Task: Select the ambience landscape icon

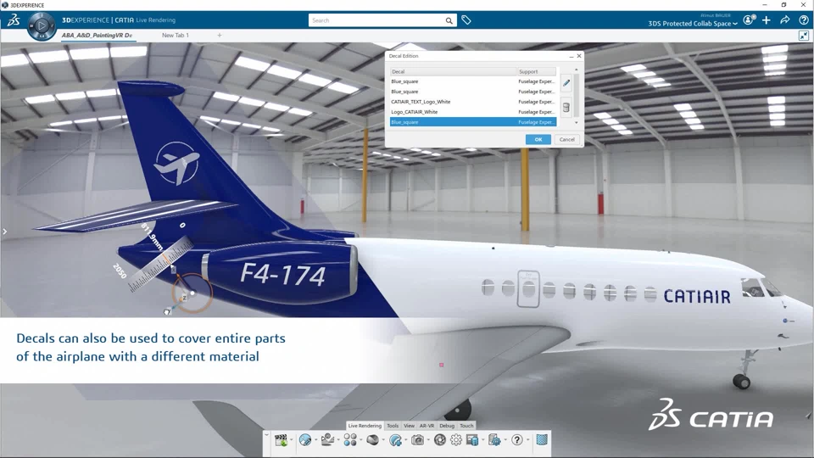Action: point(327,440)
